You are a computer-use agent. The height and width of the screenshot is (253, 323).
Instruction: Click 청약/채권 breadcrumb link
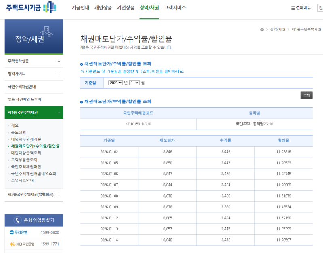coord(277,29)
